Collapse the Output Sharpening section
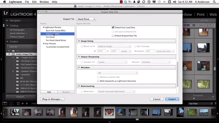The height and width of the screenshot is (123, 219). pyautogui.click(x=79, y=57)
